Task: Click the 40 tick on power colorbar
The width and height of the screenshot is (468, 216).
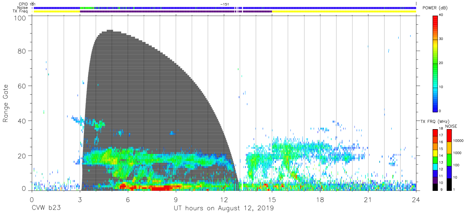Action: coord(441,15)
